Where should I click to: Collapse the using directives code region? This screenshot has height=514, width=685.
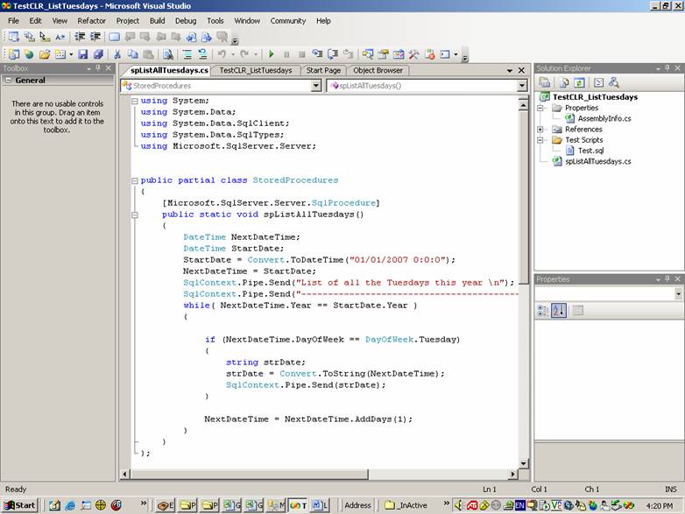pos(134,101)
